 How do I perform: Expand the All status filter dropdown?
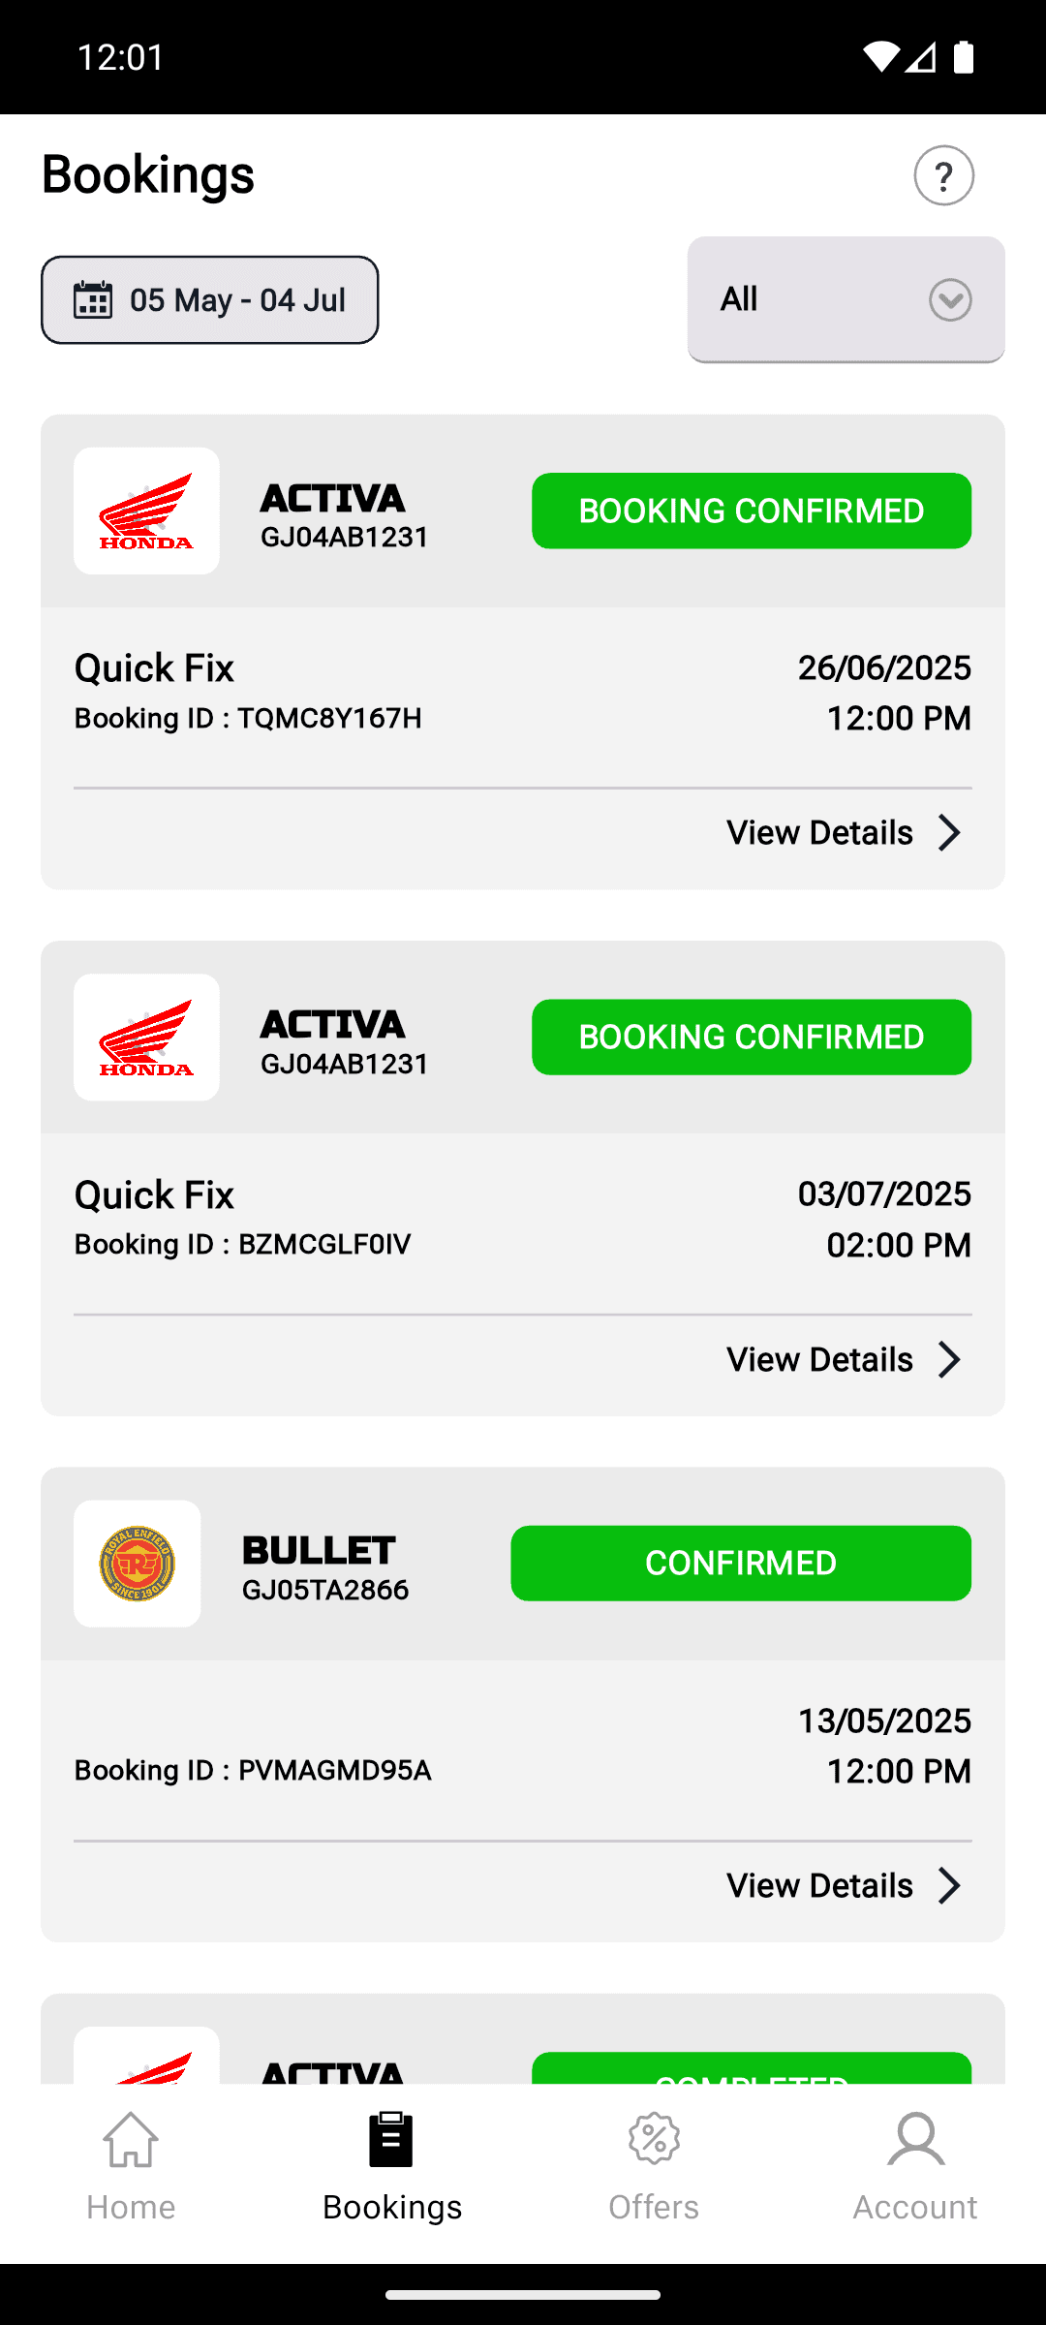tap(846, 299)
